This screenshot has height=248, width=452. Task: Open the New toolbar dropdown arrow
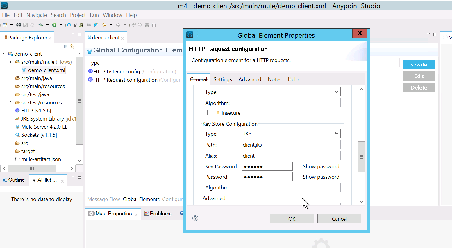click(12, 25)
